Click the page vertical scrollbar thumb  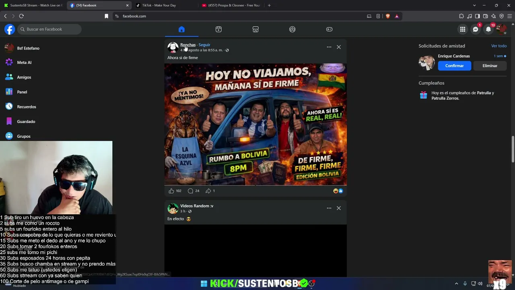(513, 149)
